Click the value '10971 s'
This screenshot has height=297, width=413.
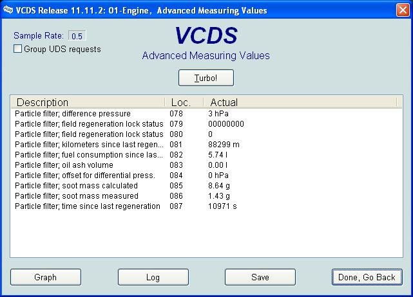(222, 206)
